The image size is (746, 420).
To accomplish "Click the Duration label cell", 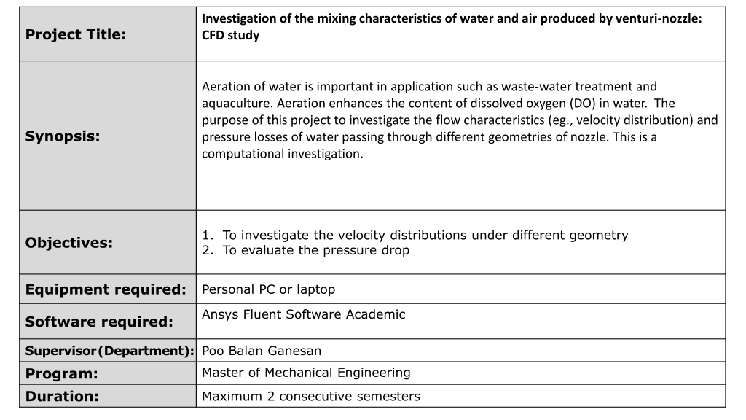I will coord(108,396).
